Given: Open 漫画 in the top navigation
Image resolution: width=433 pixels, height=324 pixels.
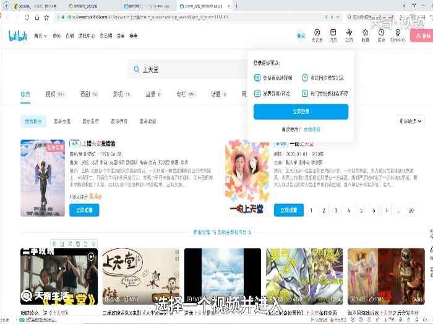Looking at the screenshot, I should coord(121,36).
